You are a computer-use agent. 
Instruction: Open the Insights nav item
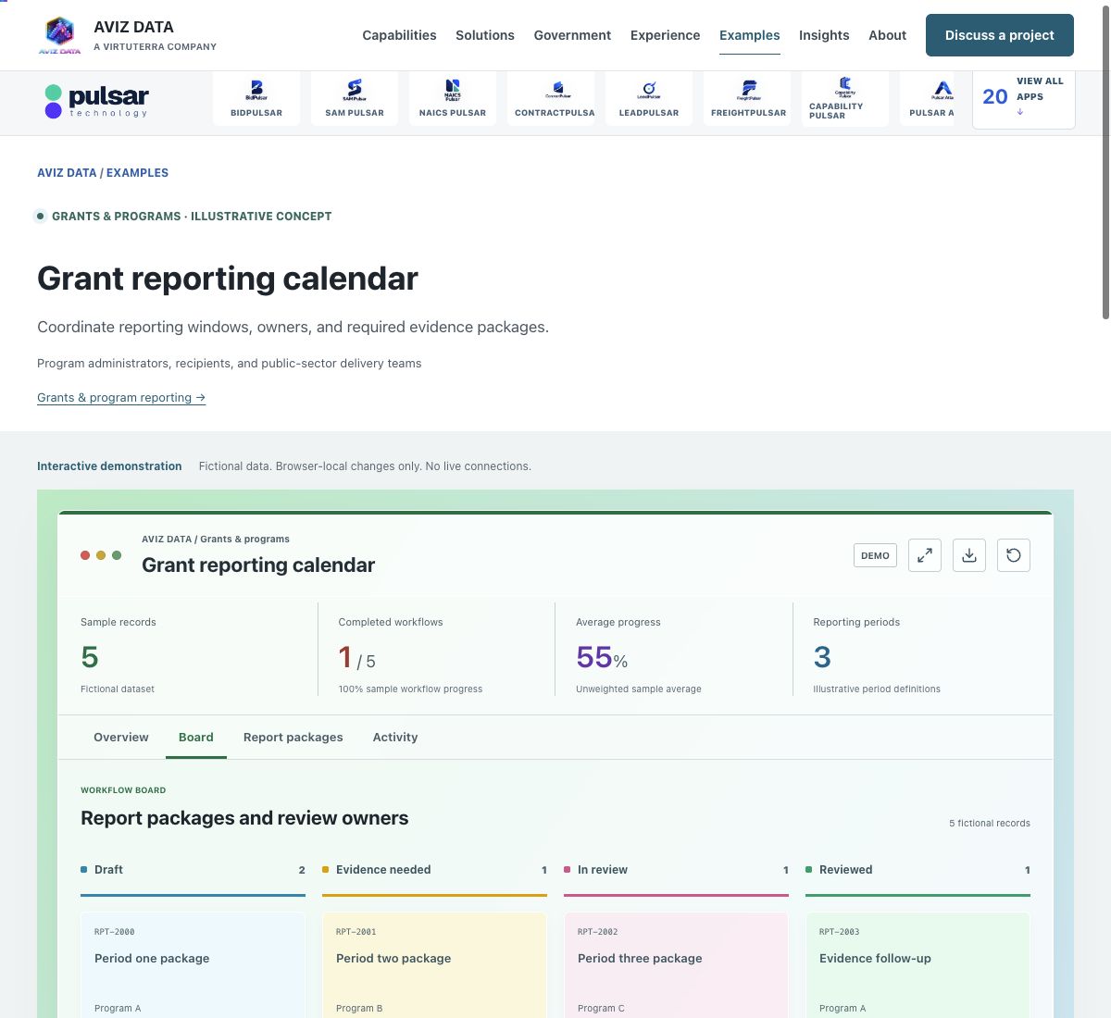pos(824,35)
